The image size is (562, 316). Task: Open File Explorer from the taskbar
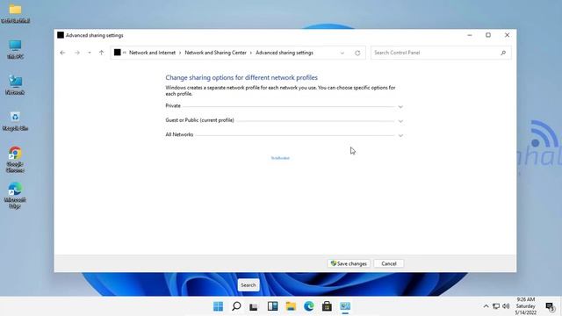point(291,306)
